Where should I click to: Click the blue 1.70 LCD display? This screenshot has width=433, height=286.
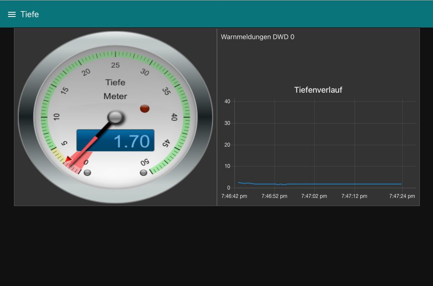(x=115, y=140)
